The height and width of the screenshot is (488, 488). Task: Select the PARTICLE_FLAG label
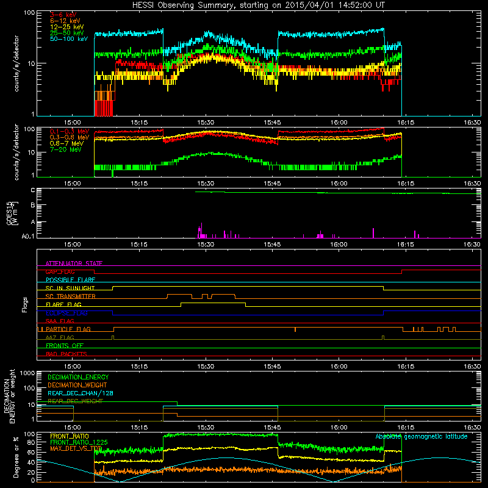point(68,329)
